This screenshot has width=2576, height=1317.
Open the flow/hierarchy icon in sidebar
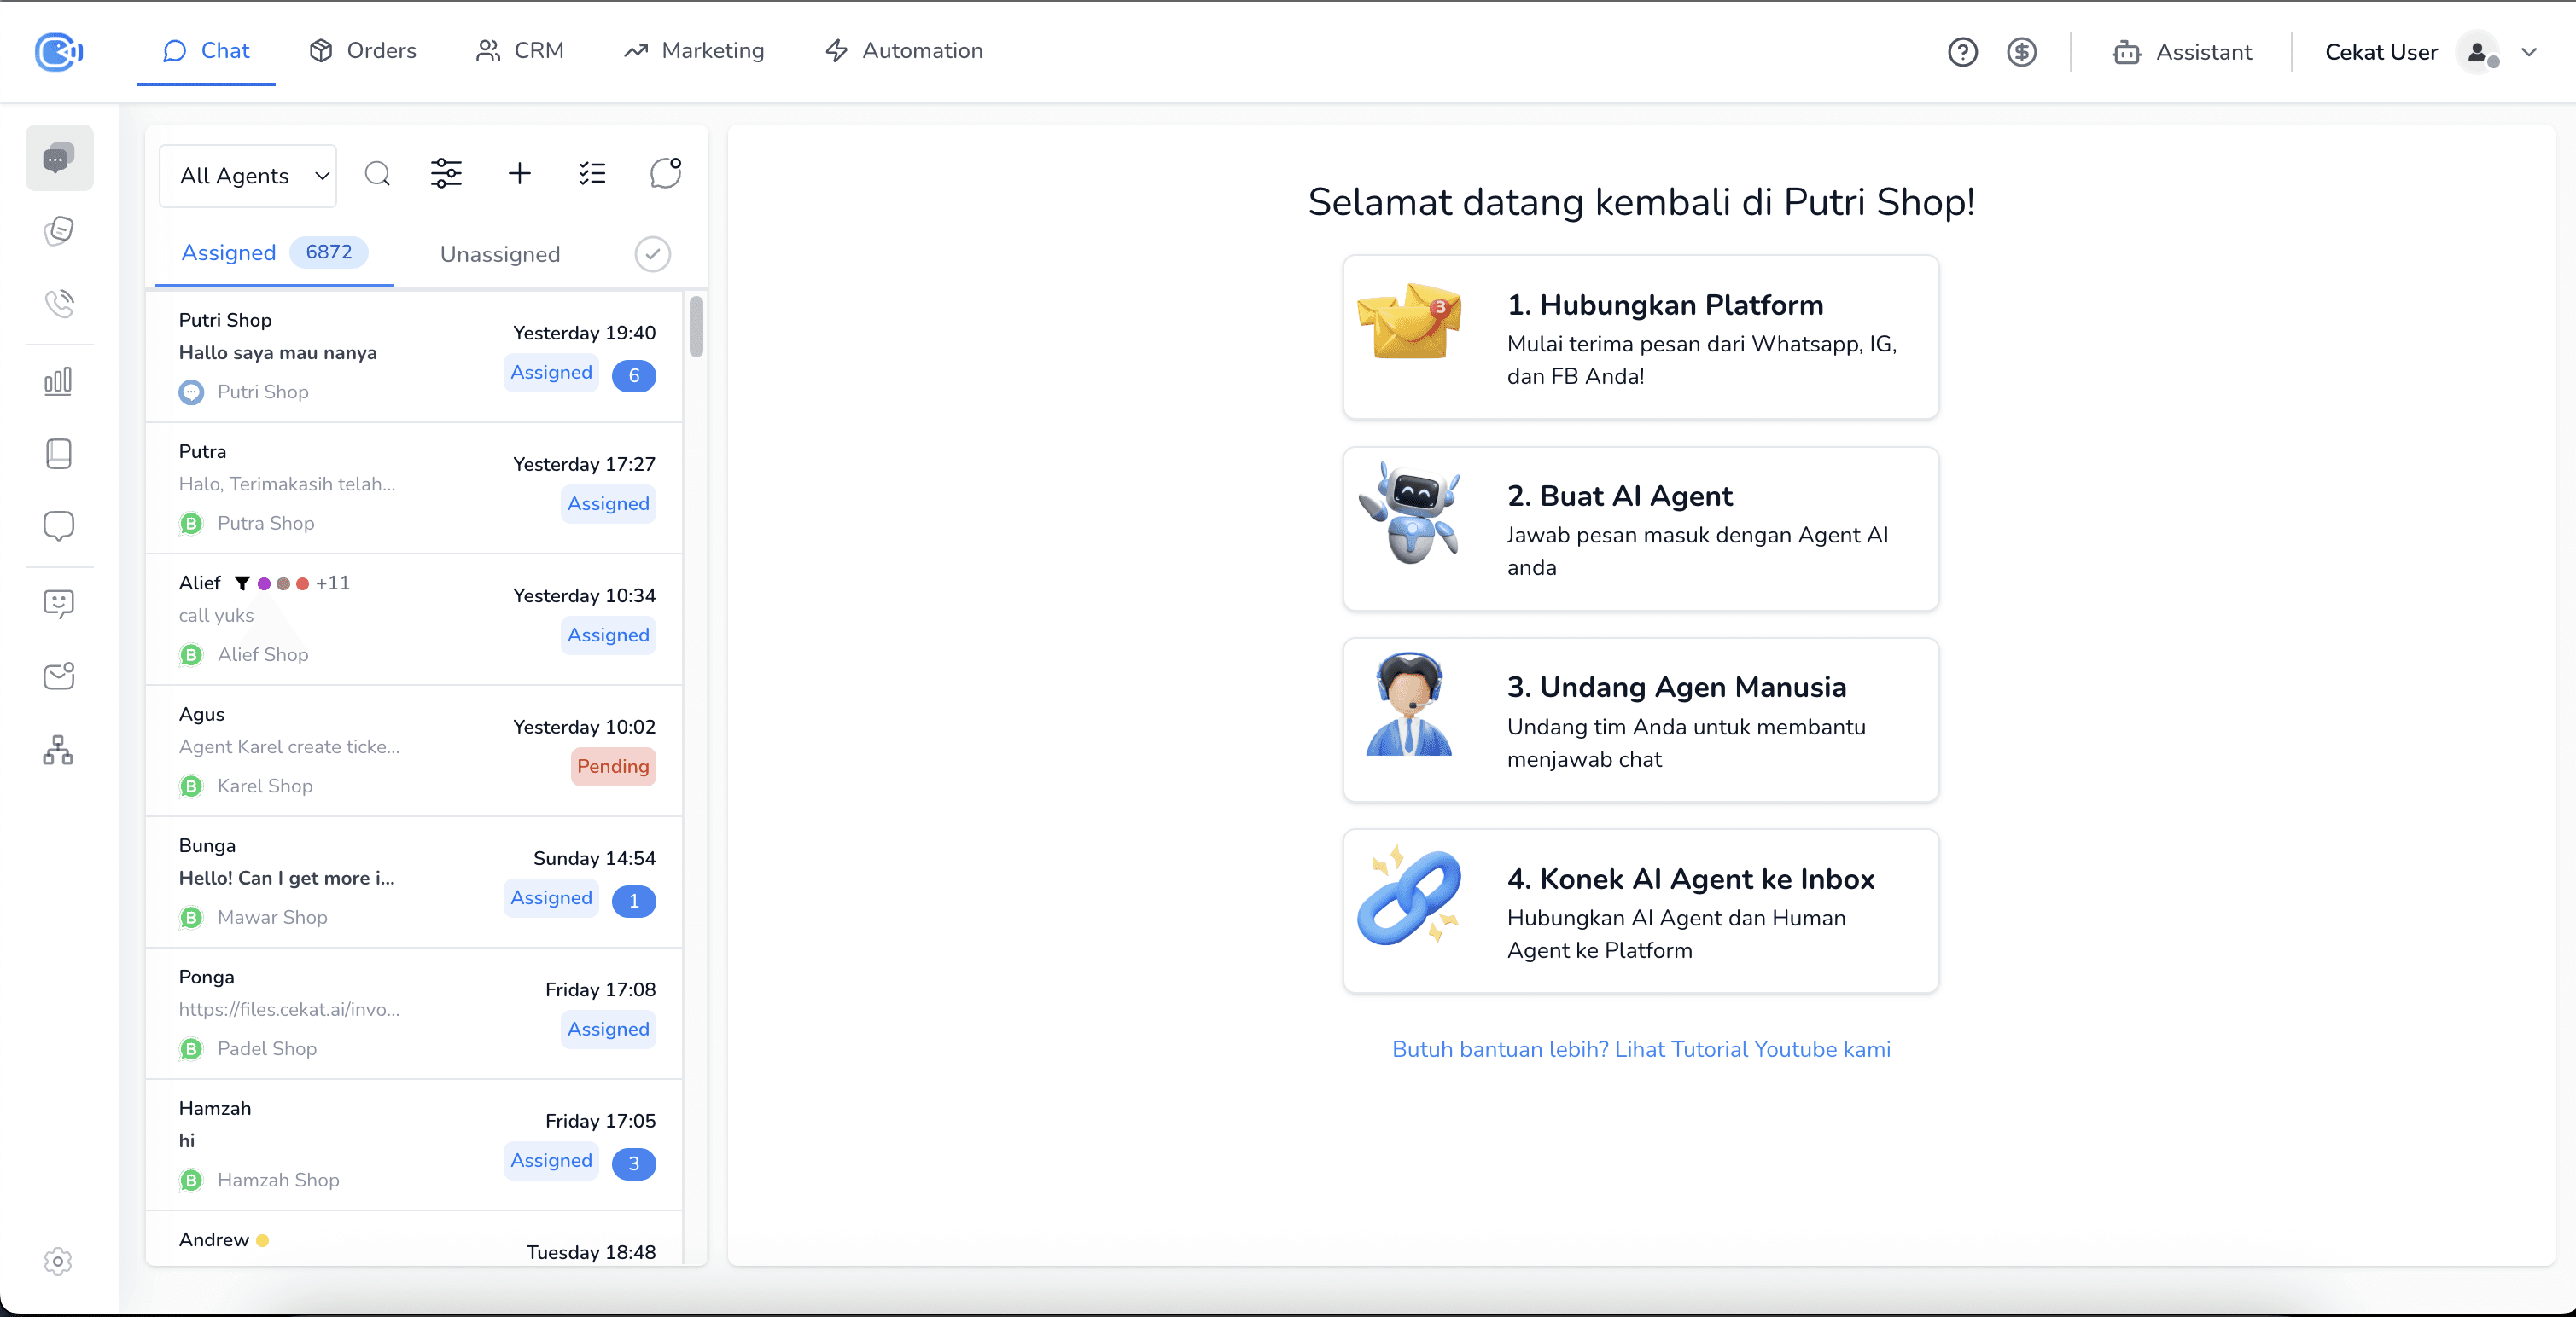coord(59,750)
